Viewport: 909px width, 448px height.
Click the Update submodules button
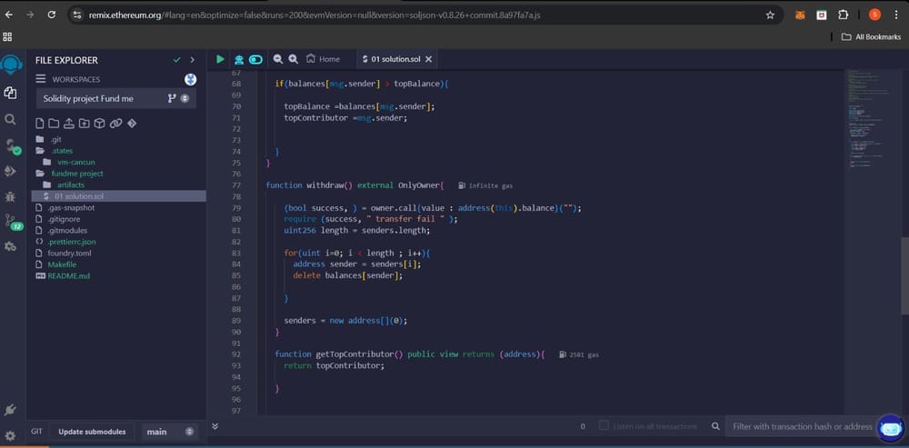pos(92,432)
